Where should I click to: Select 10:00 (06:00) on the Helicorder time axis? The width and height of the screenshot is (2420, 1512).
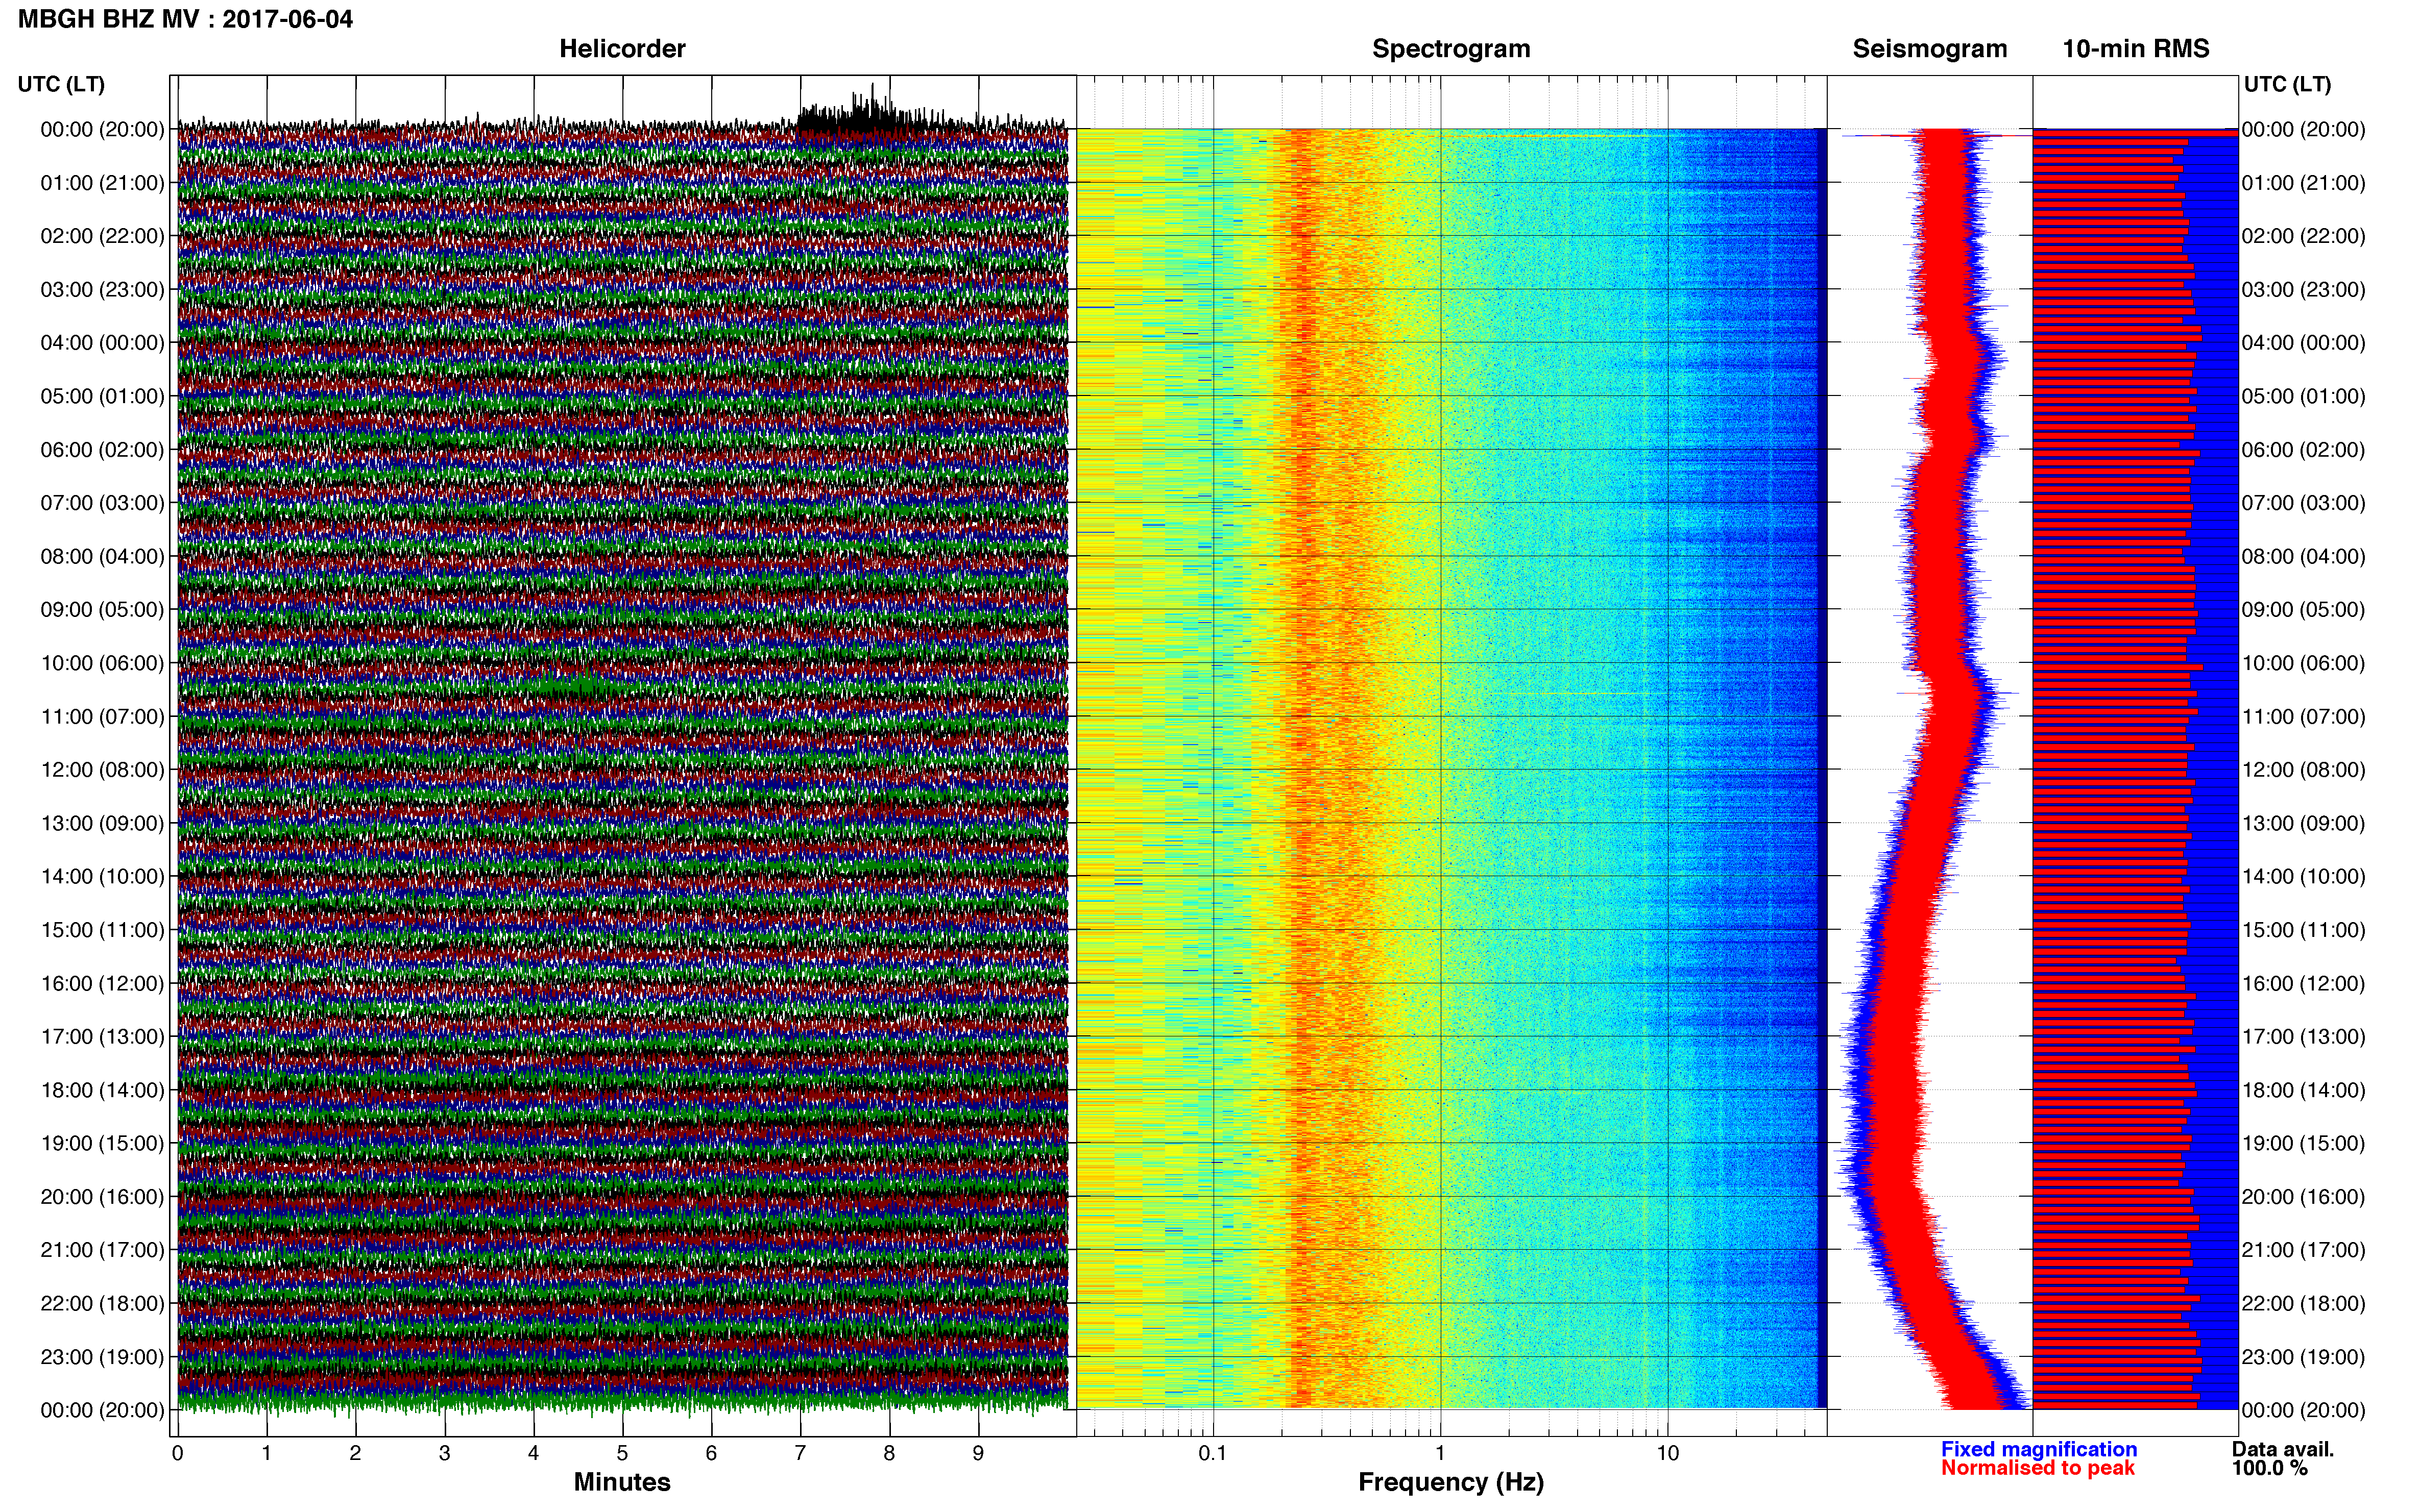102,663
